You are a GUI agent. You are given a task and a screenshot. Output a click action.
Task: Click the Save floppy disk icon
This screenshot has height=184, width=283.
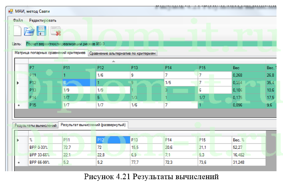(x=42, y=31)
